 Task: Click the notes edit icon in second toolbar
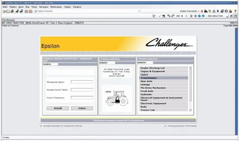tap(154, 16)
